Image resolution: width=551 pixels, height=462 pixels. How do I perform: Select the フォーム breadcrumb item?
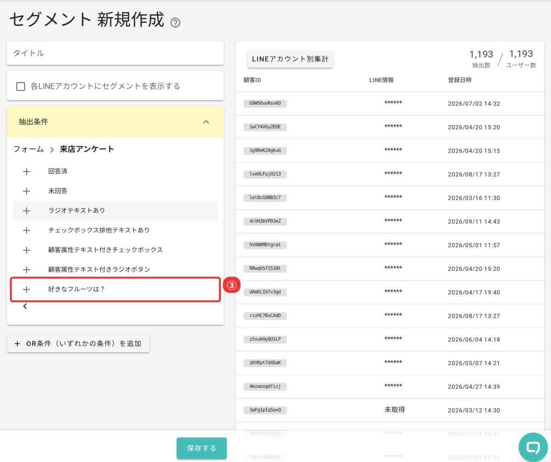tap(28, 149)
